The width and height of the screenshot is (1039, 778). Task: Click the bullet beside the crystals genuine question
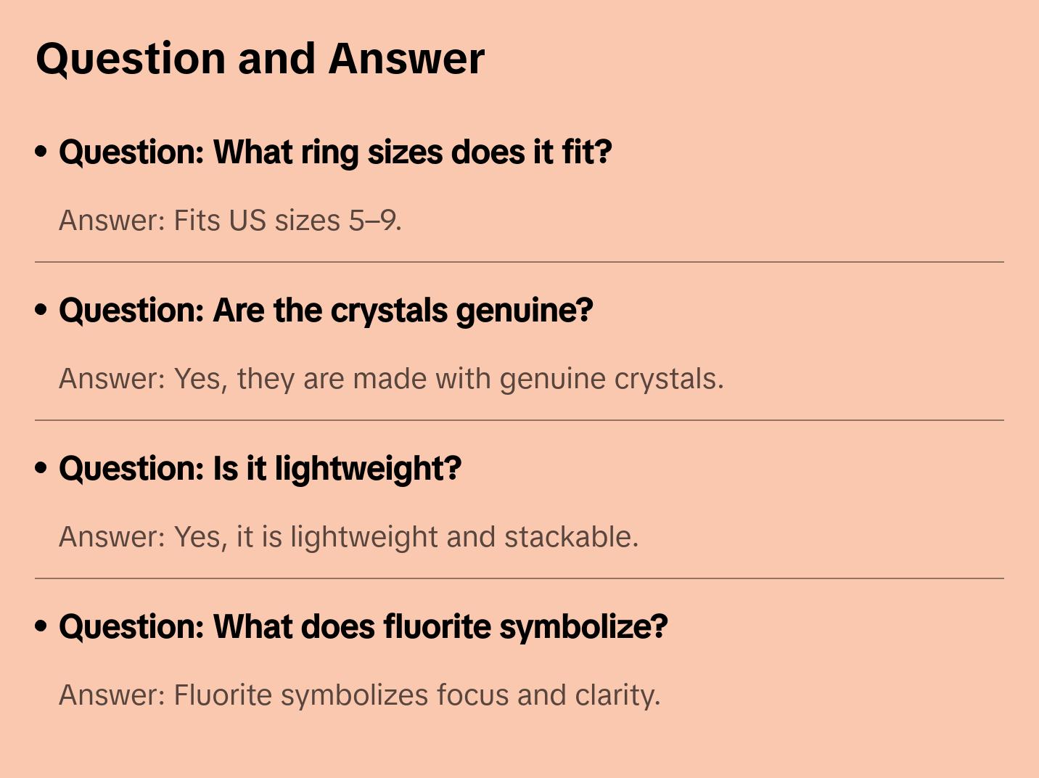pos(41,310)
